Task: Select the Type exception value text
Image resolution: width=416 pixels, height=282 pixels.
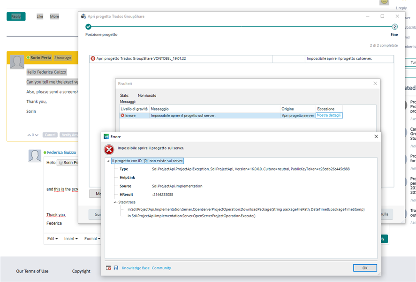Action: 251,169
